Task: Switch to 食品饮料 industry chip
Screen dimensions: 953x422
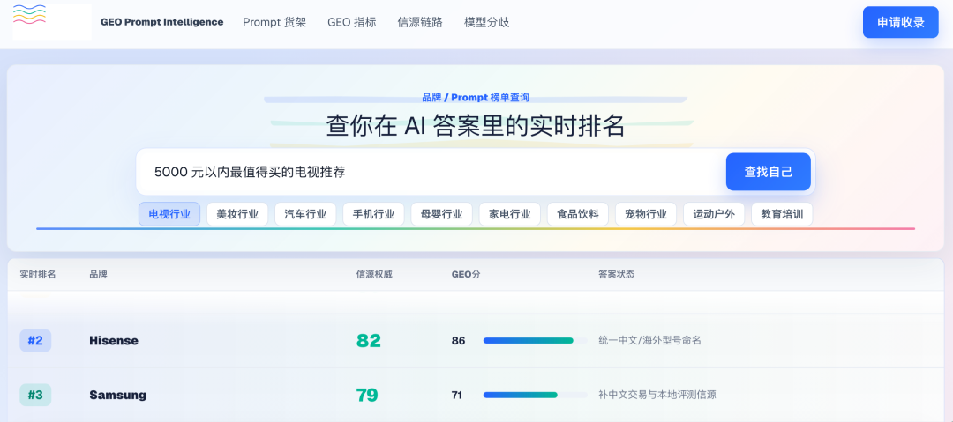Action: pos(578,214)
